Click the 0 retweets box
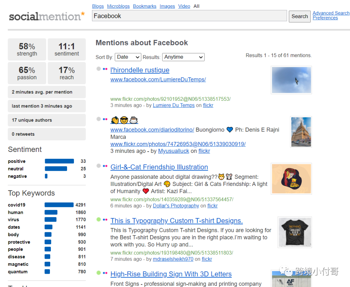 point(47,134)
